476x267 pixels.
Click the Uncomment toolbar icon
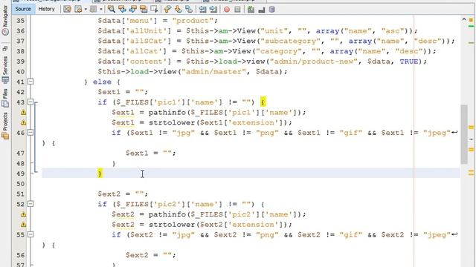[x=261, y=10]
